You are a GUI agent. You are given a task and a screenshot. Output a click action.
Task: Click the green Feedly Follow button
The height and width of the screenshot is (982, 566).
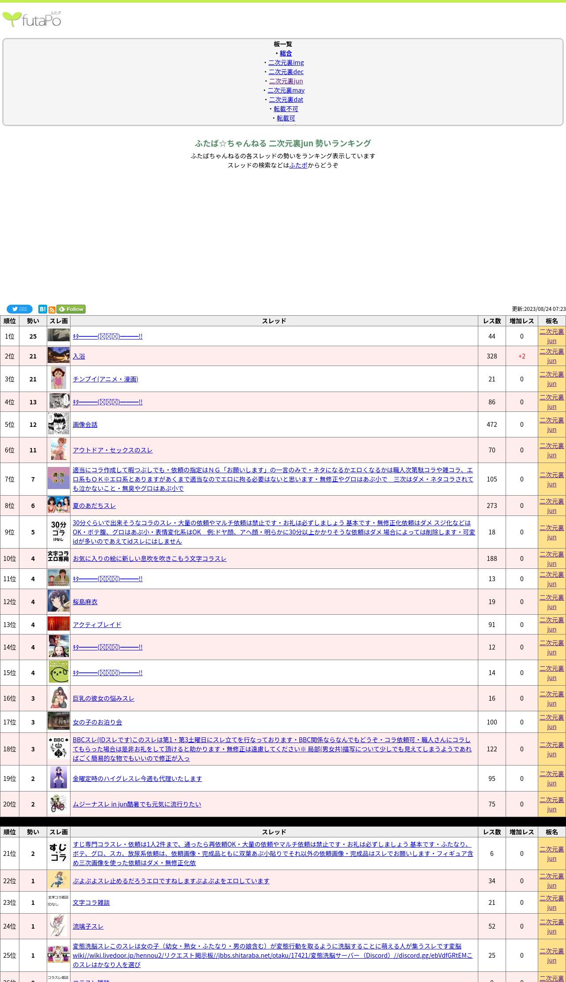pos(71,309)
